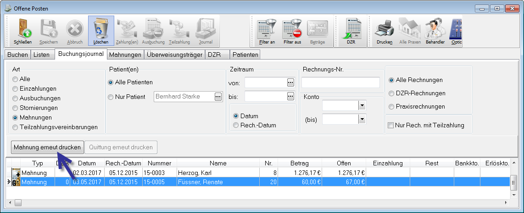Switch to the DZR tab
Viewport: 524px width, 213px height.
[217, 55]
